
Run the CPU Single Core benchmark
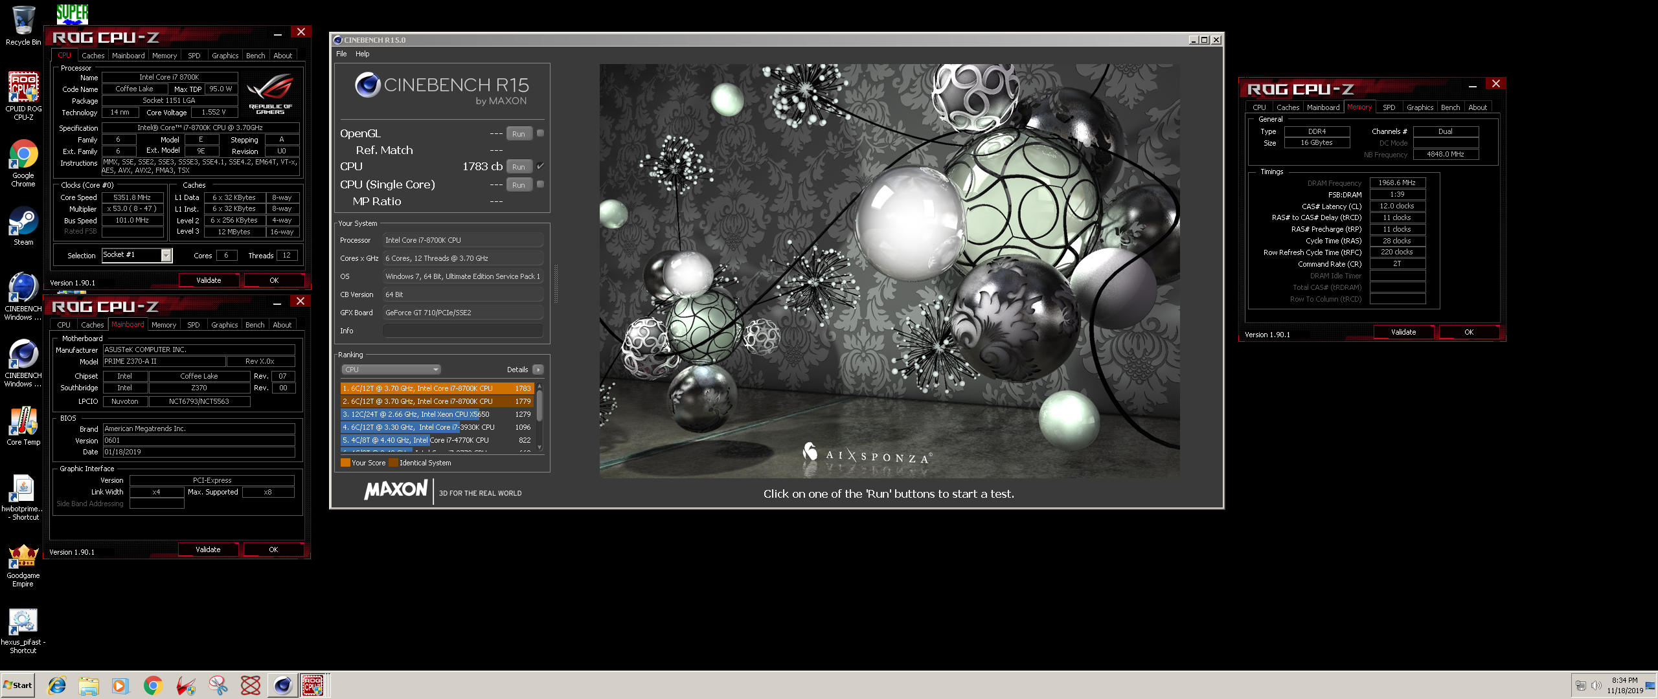click(519, 185)
